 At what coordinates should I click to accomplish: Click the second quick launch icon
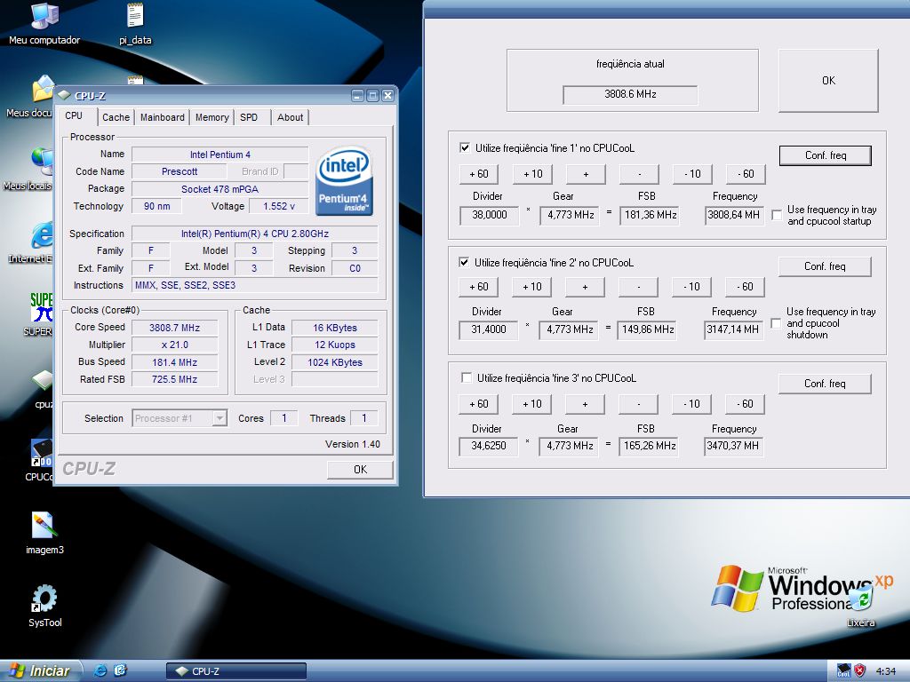tap(121, 671)
